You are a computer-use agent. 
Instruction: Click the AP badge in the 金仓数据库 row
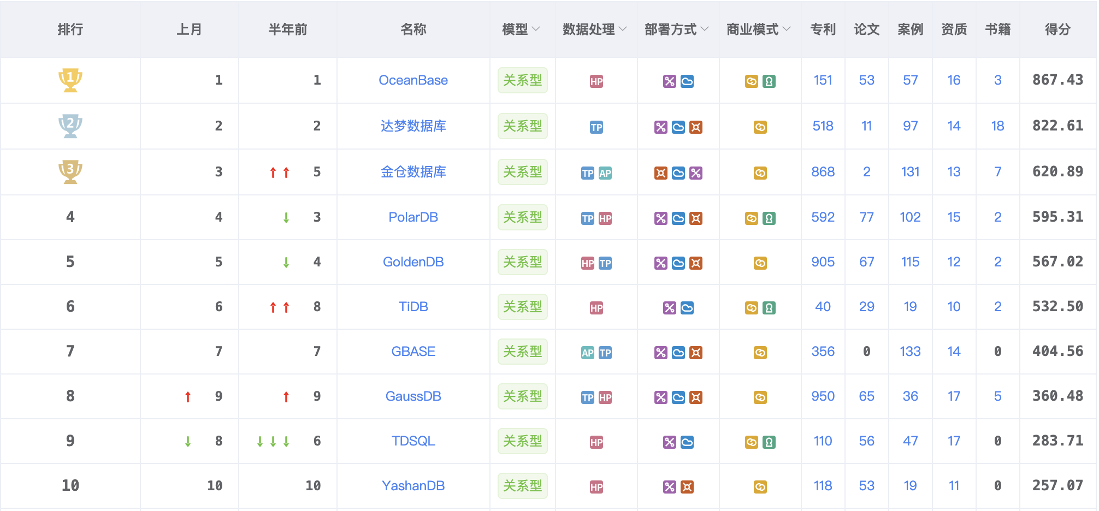(x=605, y=173)
